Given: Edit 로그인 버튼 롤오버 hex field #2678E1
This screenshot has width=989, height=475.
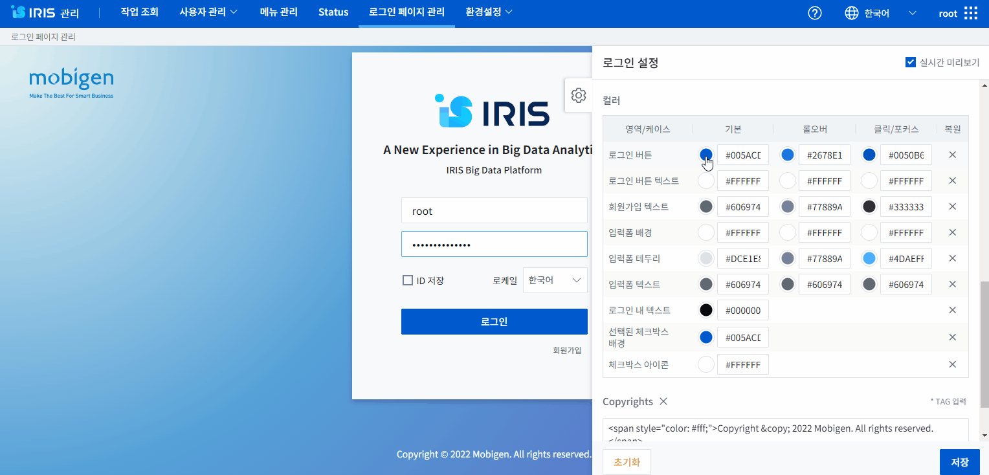Looking at the screenshot, I should (x=825, y=155).
